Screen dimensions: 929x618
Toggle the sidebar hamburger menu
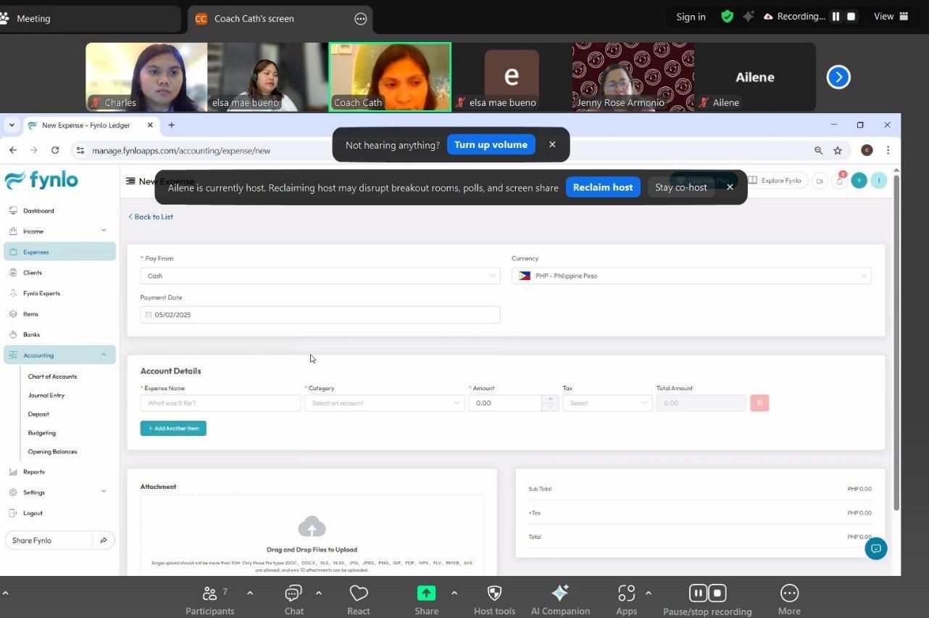point(130,181)
